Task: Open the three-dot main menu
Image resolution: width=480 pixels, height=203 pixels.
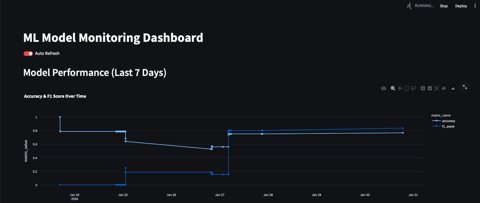Action: point(475,6)
